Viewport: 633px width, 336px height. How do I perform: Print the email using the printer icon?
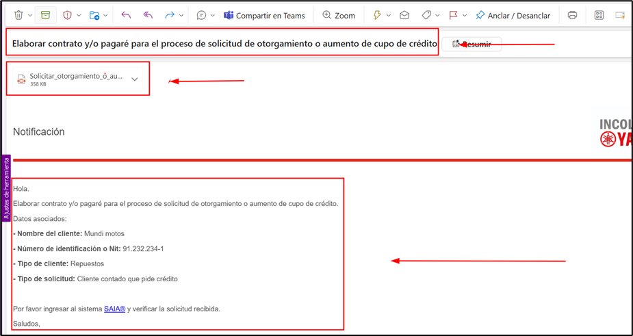(572, 15)
